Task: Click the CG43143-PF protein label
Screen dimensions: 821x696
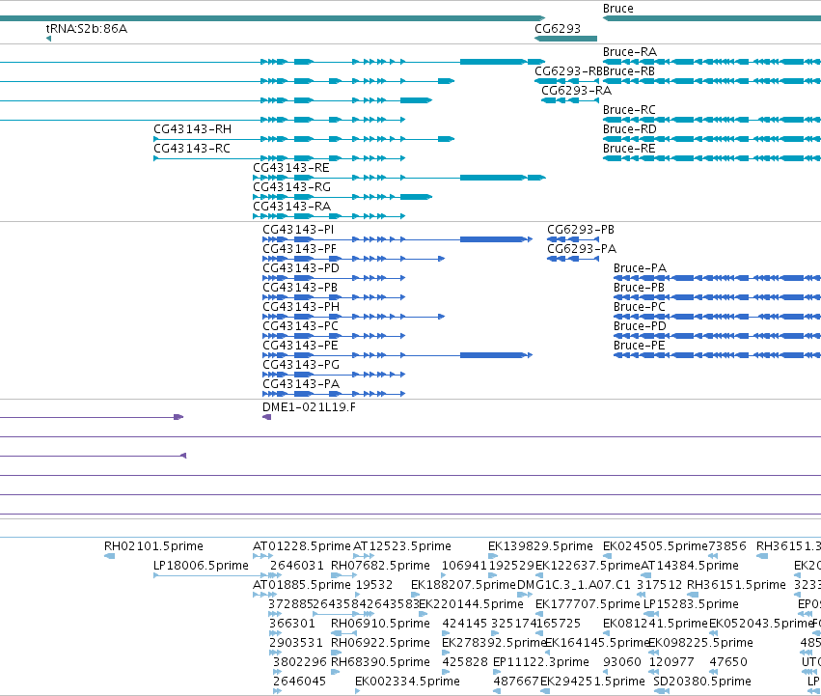Action: (299, 249)
